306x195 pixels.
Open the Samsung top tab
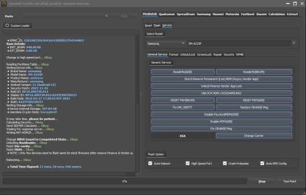coord(203,14)
